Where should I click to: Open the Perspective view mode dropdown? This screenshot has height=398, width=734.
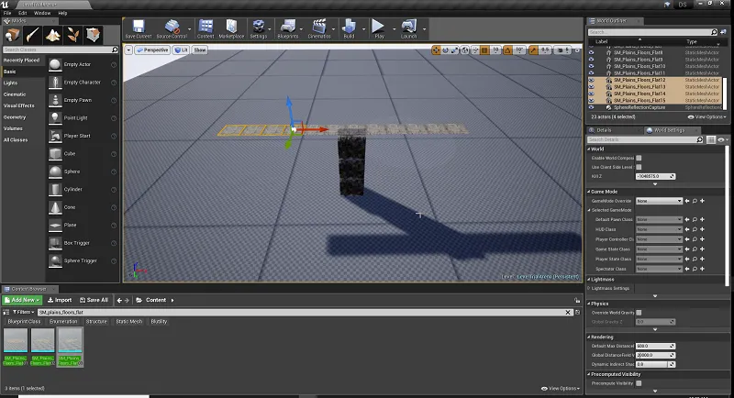click(152, 50)
